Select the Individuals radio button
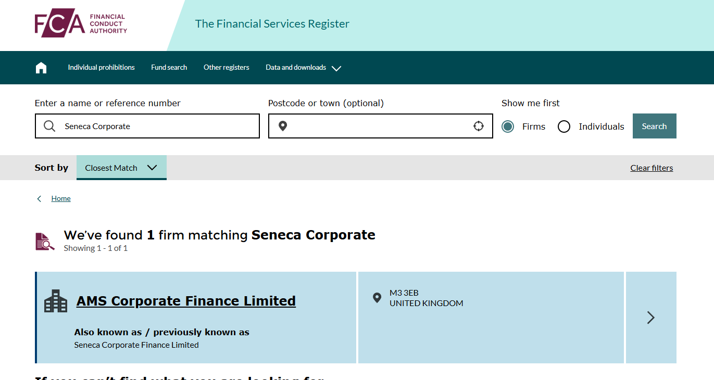The image size is (714, 380). click(x=564, y=126)
